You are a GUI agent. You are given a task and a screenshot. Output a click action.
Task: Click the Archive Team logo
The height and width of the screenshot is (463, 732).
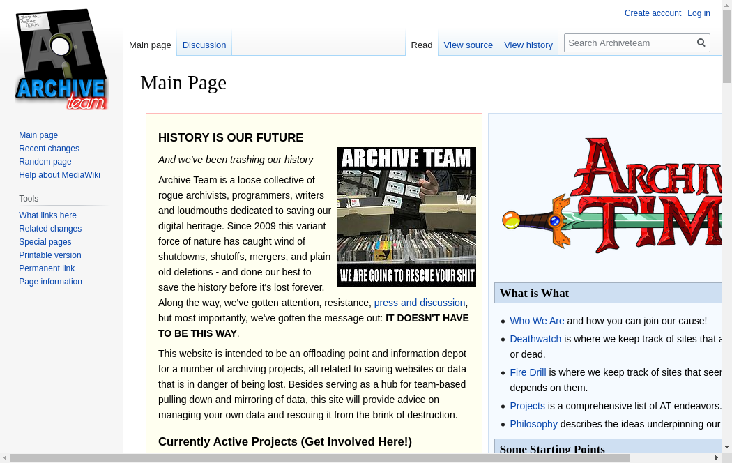(x=61, y=60)
